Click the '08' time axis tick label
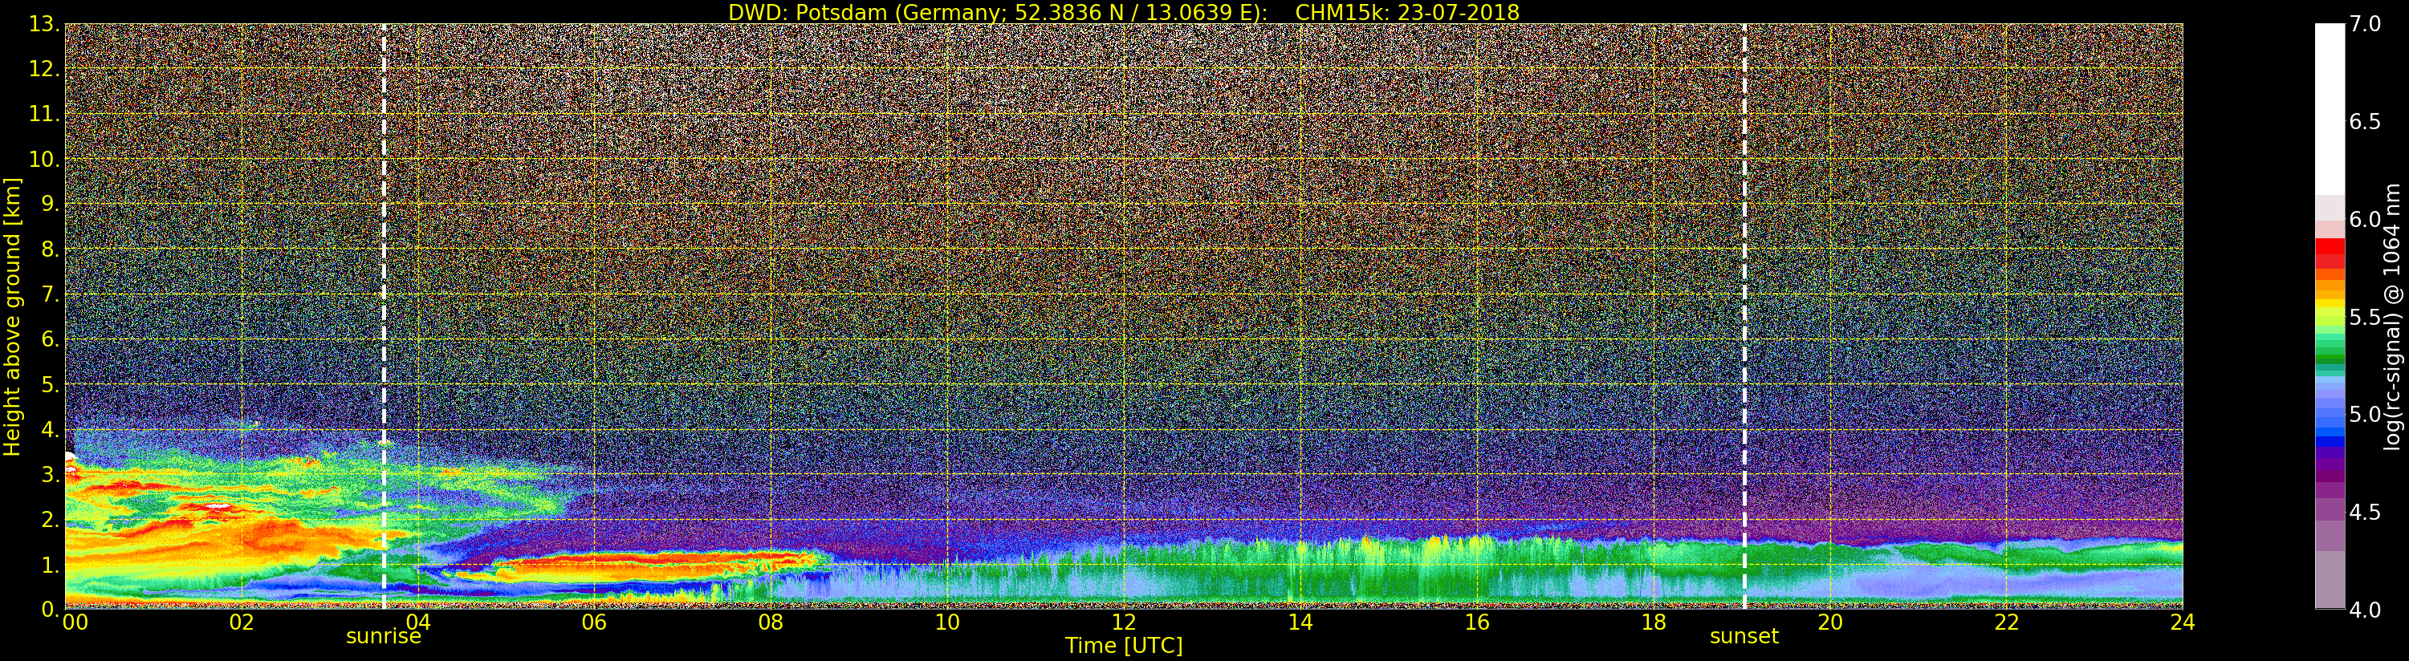Image resolution: width=2409 pixels, height=661 pixels. point(771,622)
